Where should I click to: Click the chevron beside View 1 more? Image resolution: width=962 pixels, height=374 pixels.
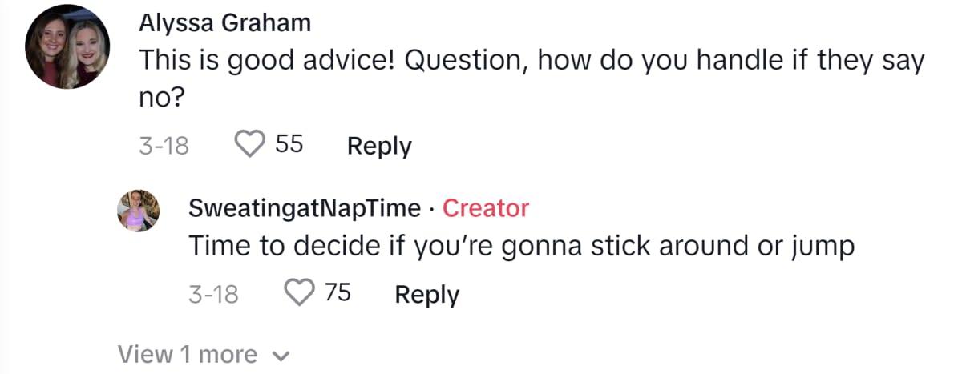[x=281, y=355]
